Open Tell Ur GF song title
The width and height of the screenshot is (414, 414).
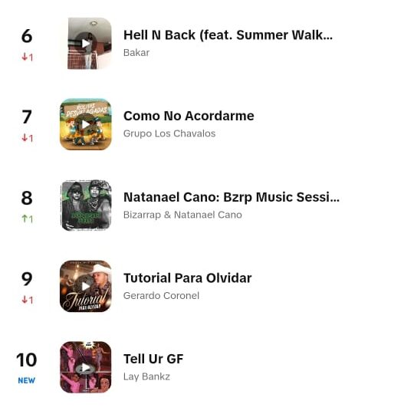153,359
